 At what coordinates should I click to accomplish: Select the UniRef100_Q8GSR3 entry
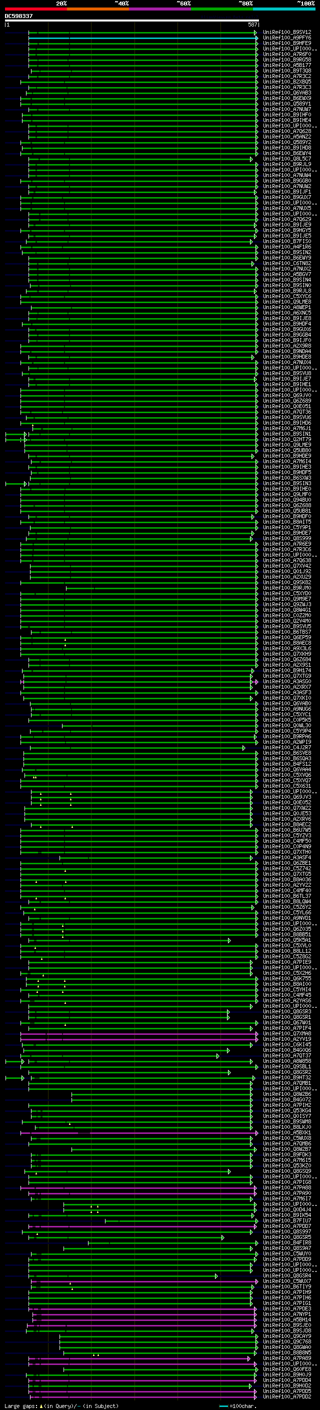(287, 1011)
